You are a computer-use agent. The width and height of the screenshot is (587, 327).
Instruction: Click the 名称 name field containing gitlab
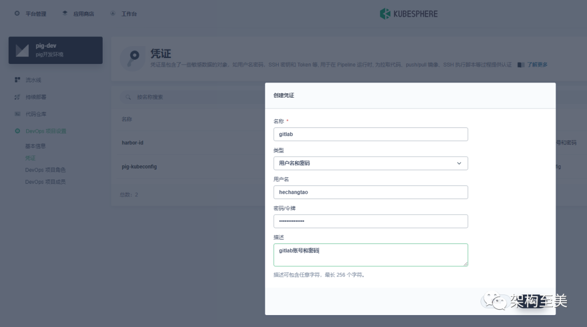click(x=371, y=134)
